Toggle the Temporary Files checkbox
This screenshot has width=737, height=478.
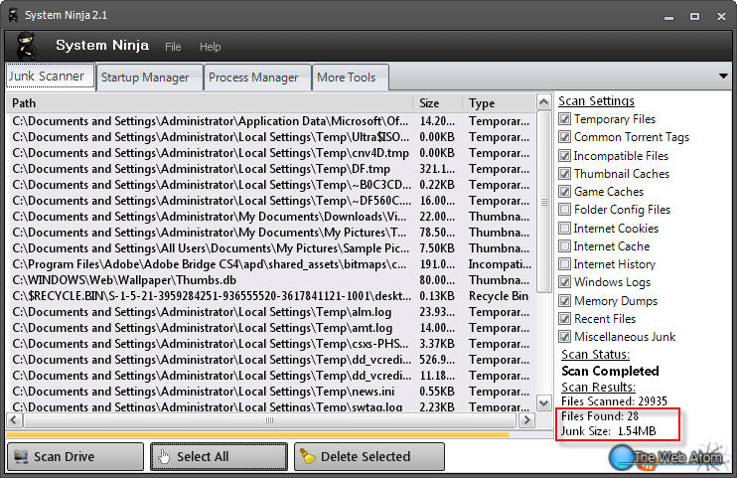pyautogui.click(x=564, y=119)
